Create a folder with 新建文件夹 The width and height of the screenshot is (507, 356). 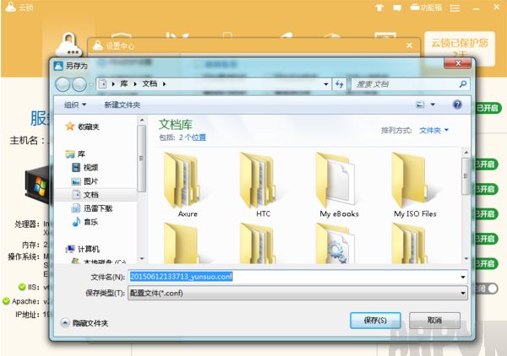[123, 105]
